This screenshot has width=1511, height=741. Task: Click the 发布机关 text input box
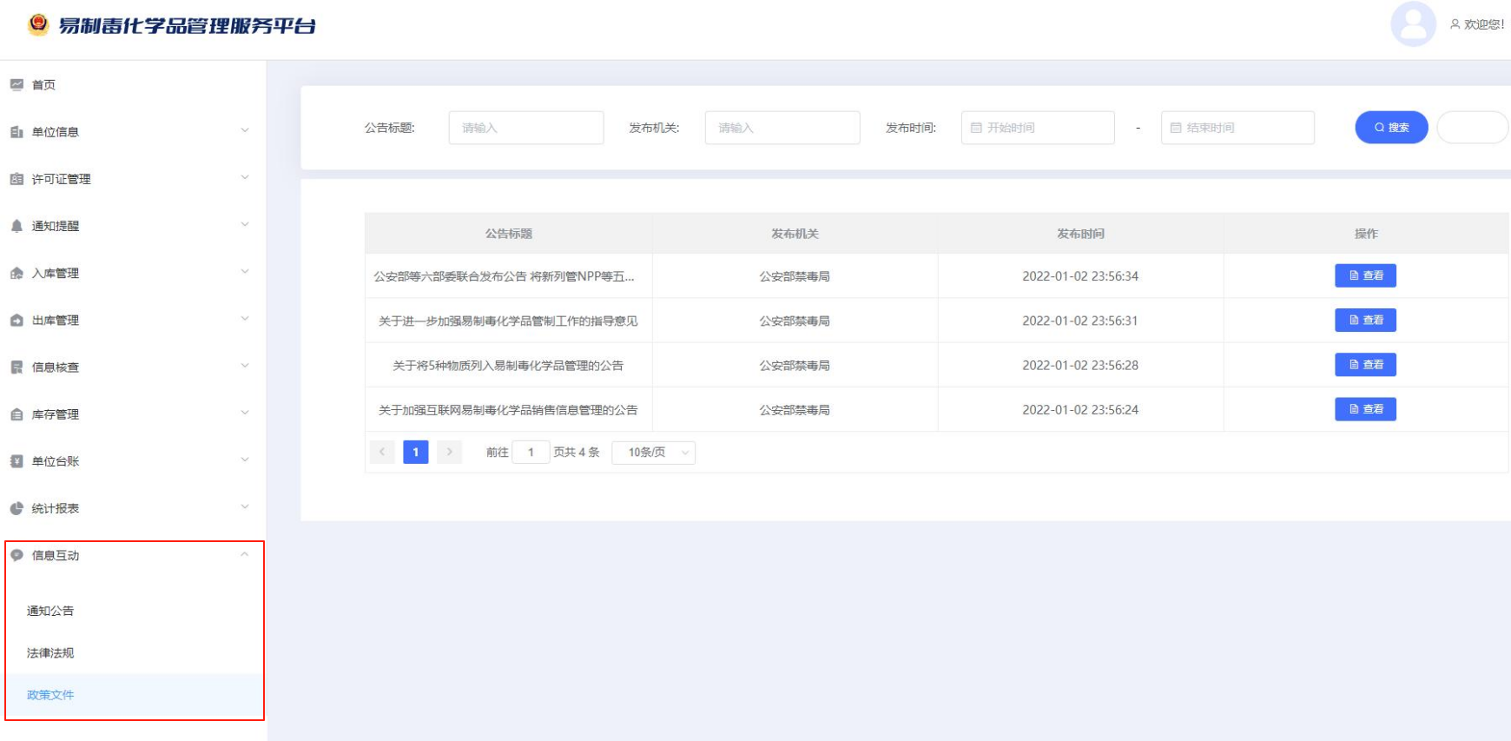click(x=782, y=128)
